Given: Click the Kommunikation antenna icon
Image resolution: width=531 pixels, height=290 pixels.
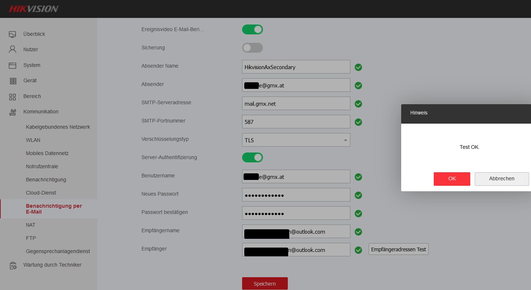Looking at the screenshot, I should pos(12,112).
